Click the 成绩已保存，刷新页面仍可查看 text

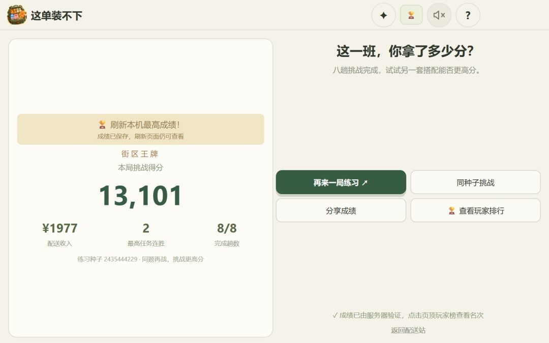(x=140, y=136)
